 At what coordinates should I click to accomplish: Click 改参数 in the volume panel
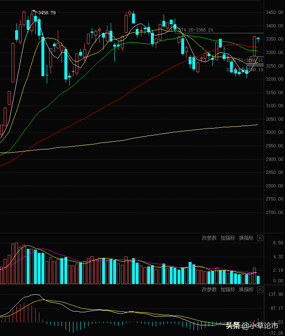pyautogui.click(x=209, y=238)
